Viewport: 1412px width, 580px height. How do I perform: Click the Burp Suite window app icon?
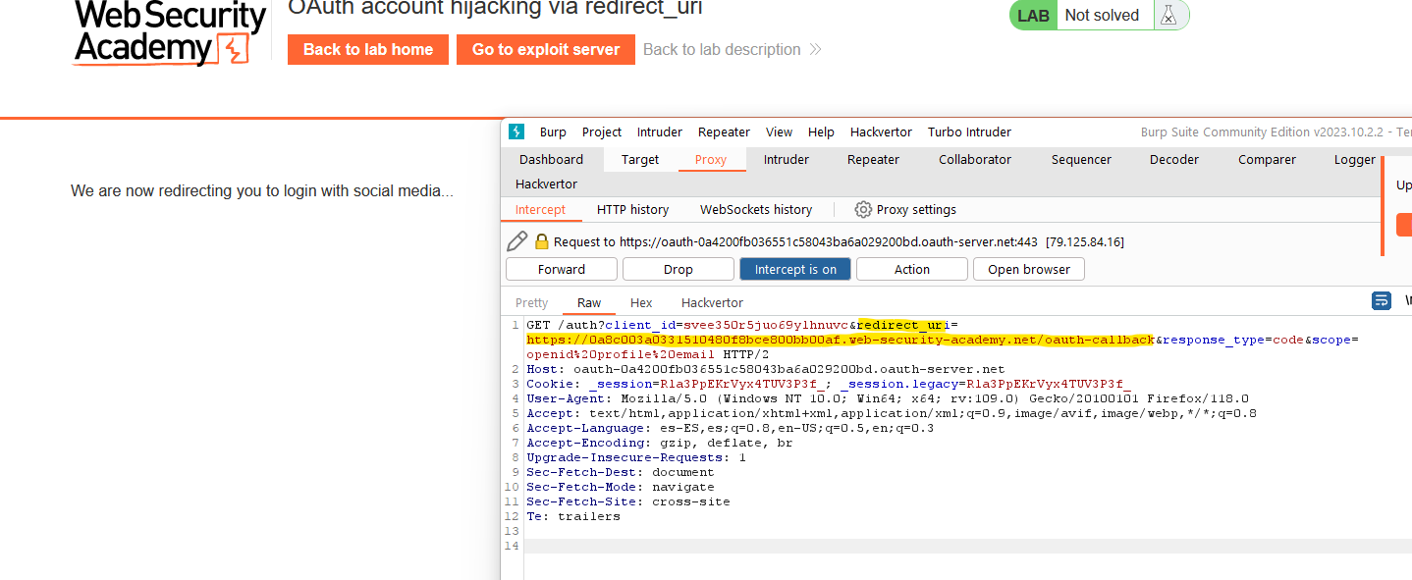[x=516, y=132]
